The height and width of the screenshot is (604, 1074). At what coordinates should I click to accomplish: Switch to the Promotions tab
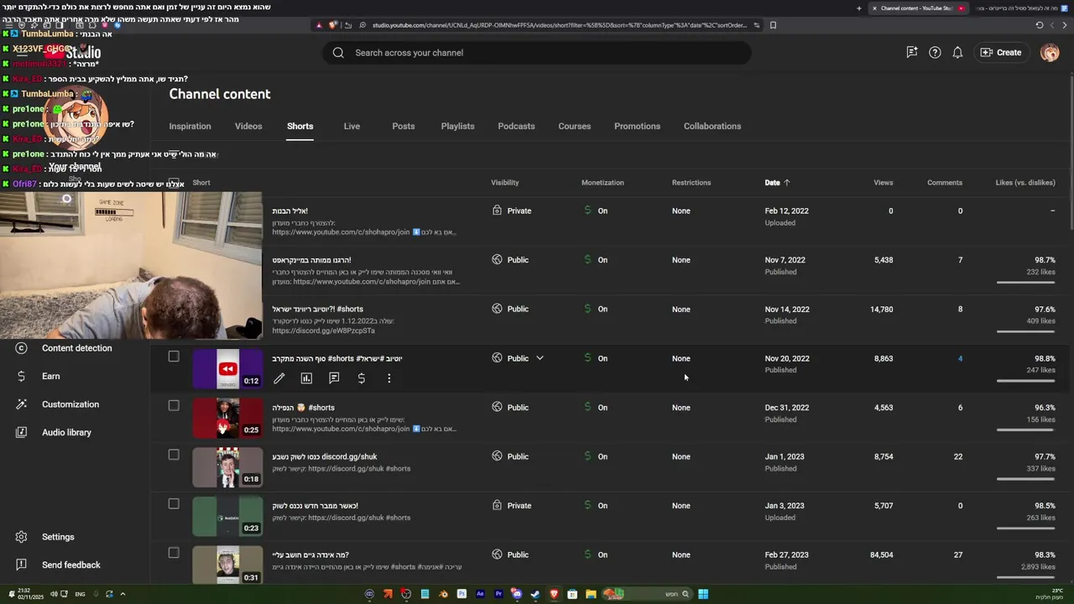tap(637, 126)
